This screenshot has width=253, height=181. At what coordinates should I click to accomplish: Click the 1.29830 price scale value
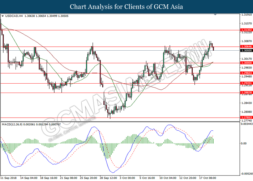click(246, 68)
